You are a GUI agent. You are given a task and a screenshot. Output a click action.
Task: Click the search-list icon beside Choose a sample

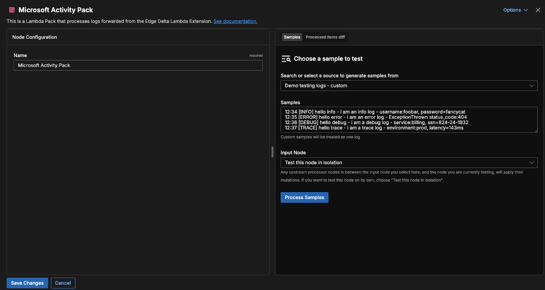point(286,59)
